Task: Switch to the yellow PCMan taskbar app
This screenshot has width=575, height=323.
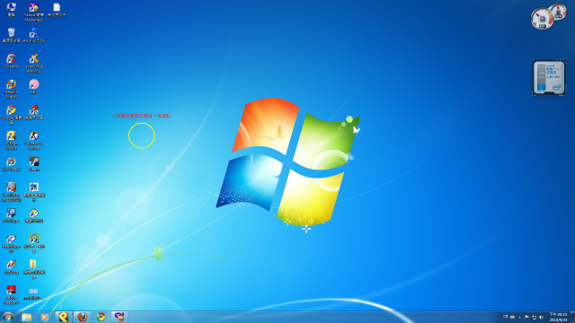Action: pos(64,317)
